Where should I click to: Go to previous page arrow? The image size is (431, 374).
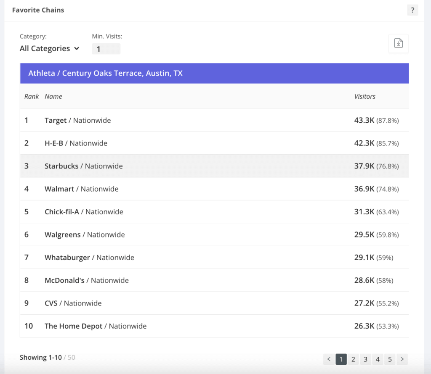click(x=329, y=359)
